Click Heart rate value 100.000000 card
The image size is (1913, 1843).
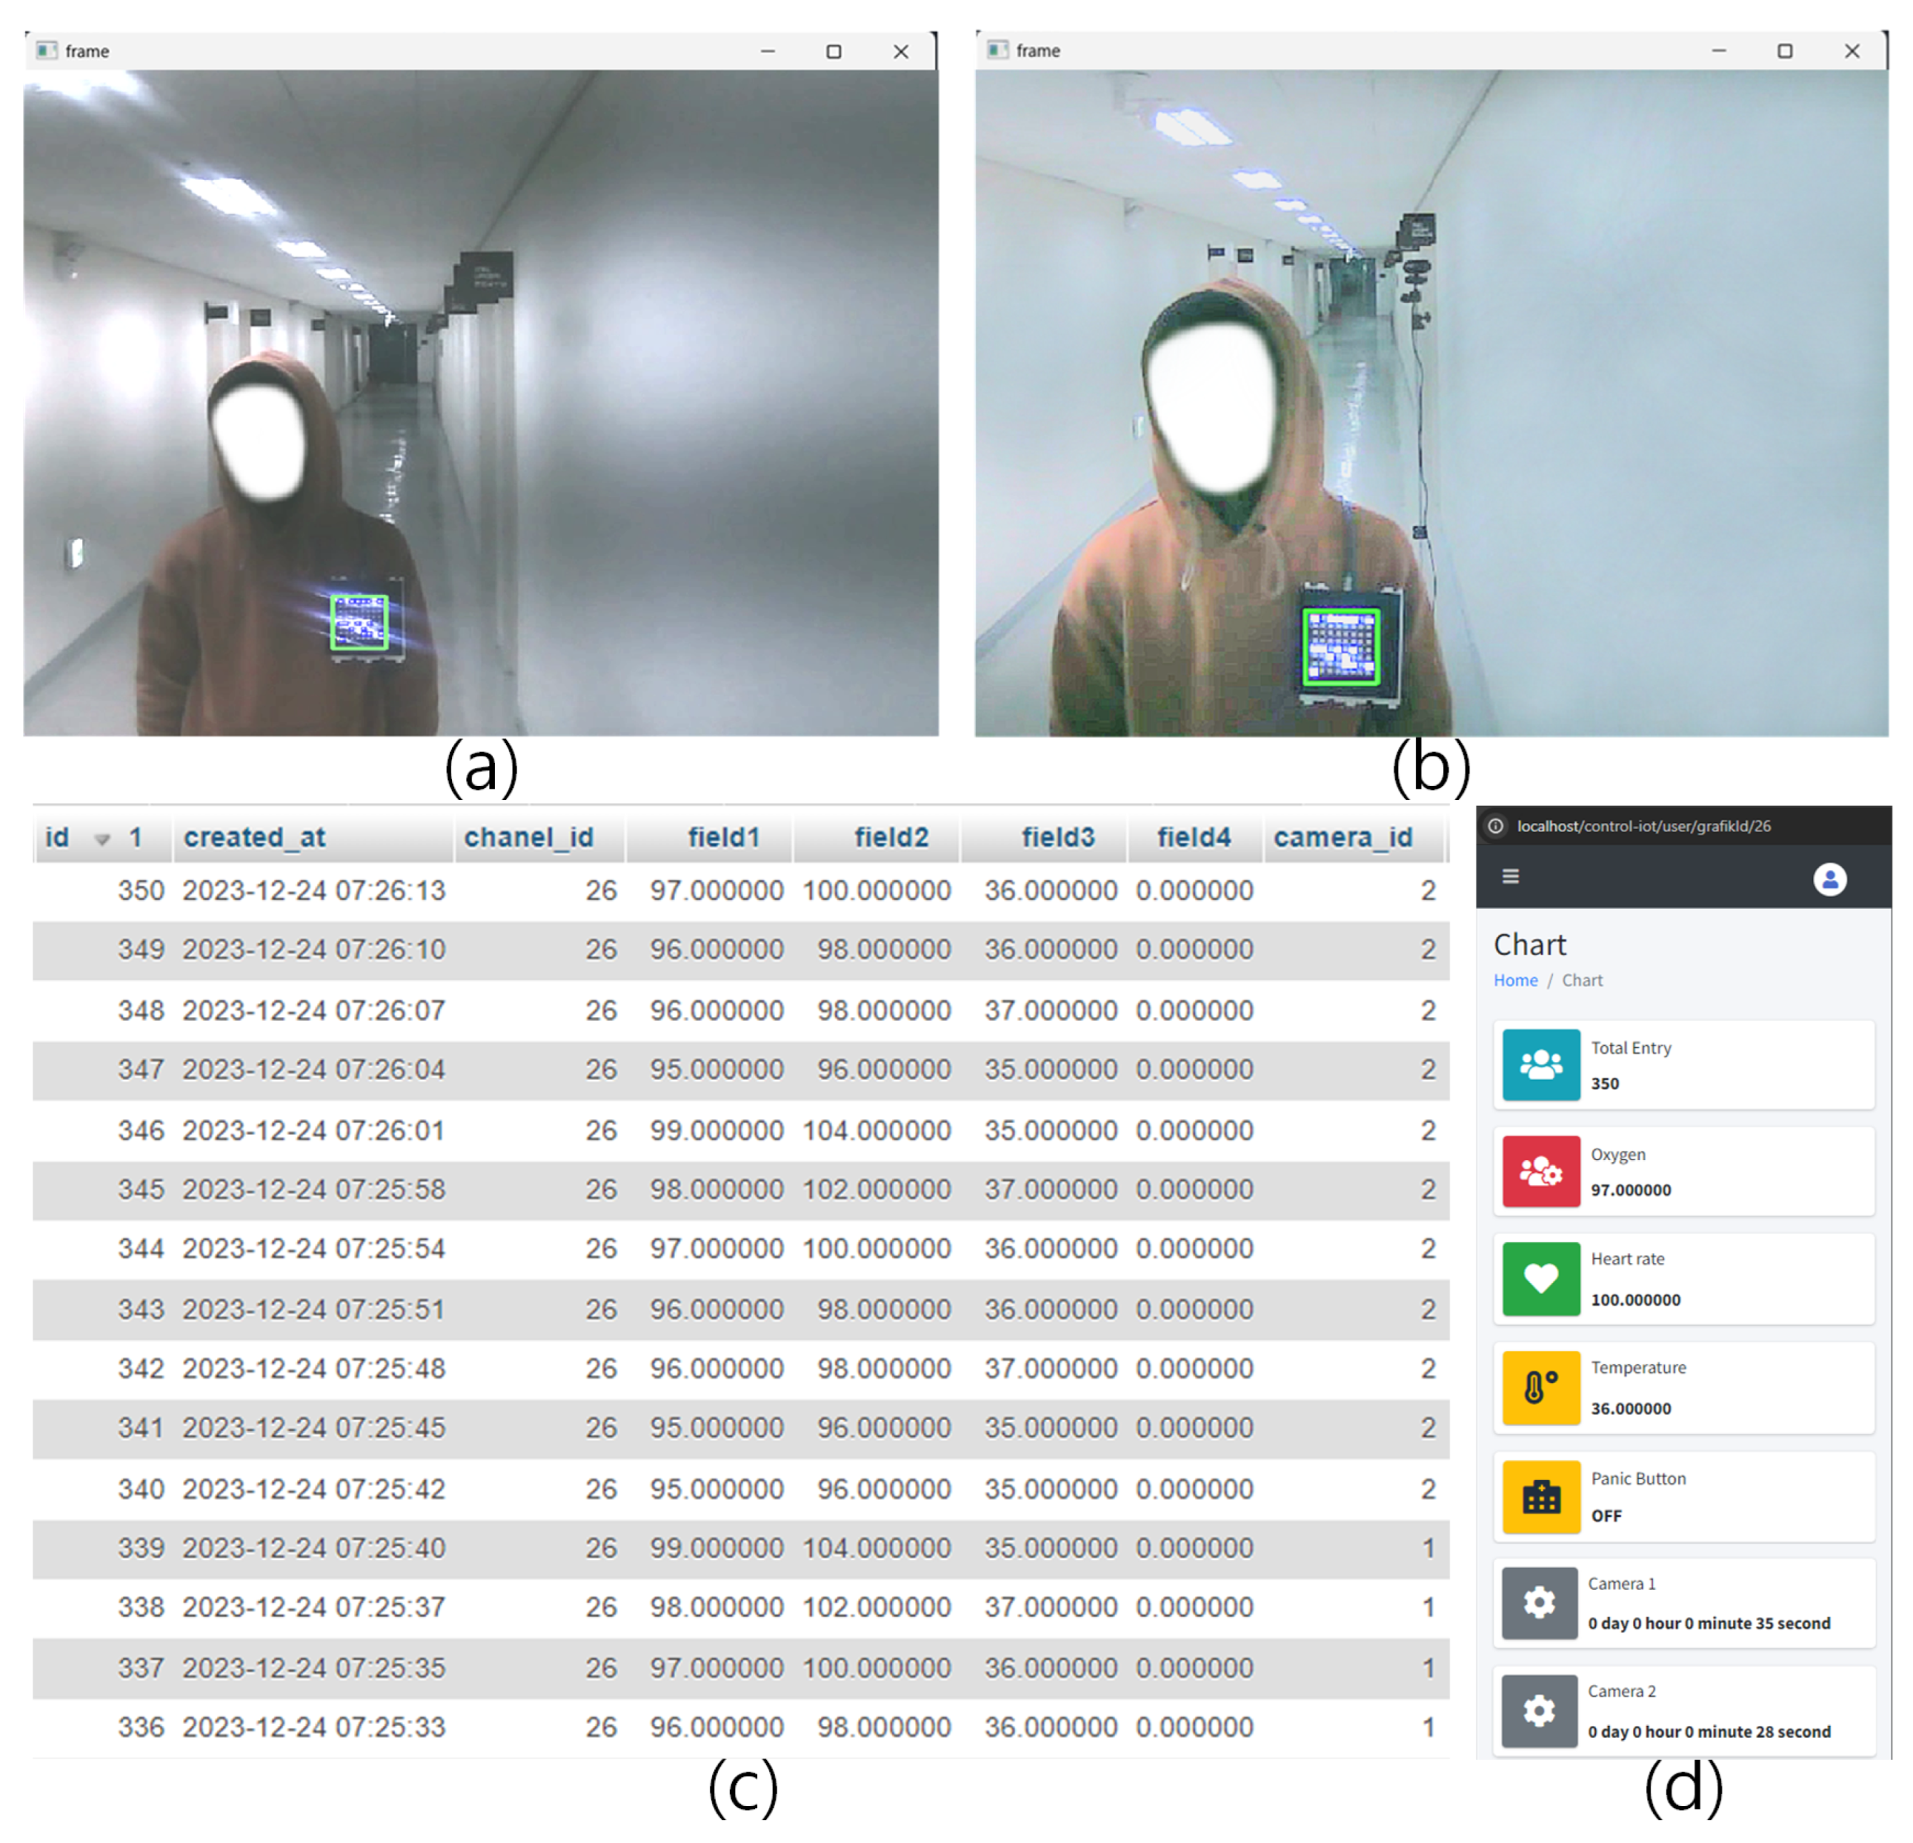(x=1684, y=1278)
